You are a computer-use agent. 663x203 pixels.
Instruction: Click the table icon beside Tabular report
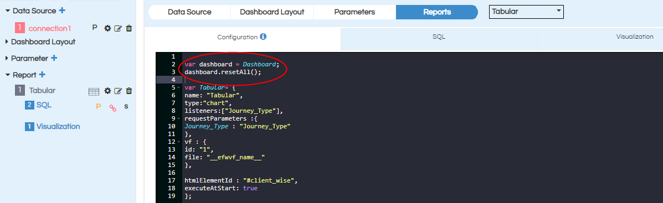click(94, 91)
